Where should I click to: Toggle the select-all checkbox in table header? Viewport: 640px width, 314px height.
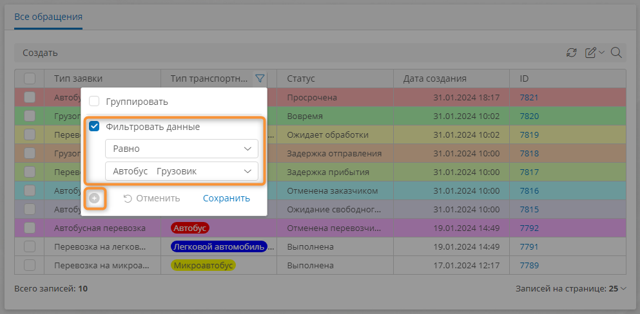(x=30, y=78)
